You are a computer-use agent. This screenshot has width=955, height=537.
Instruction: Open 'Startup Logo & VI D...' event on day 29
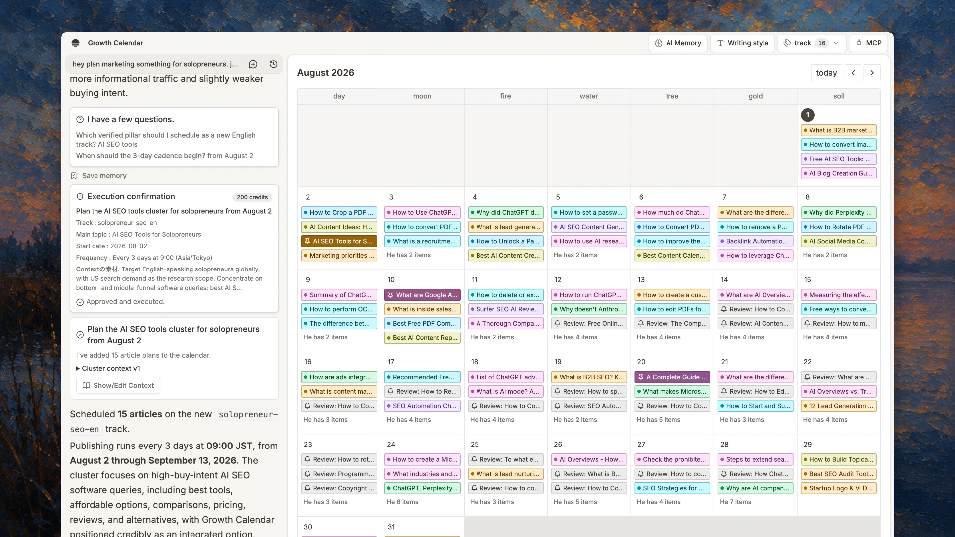(x=839, y=488)
